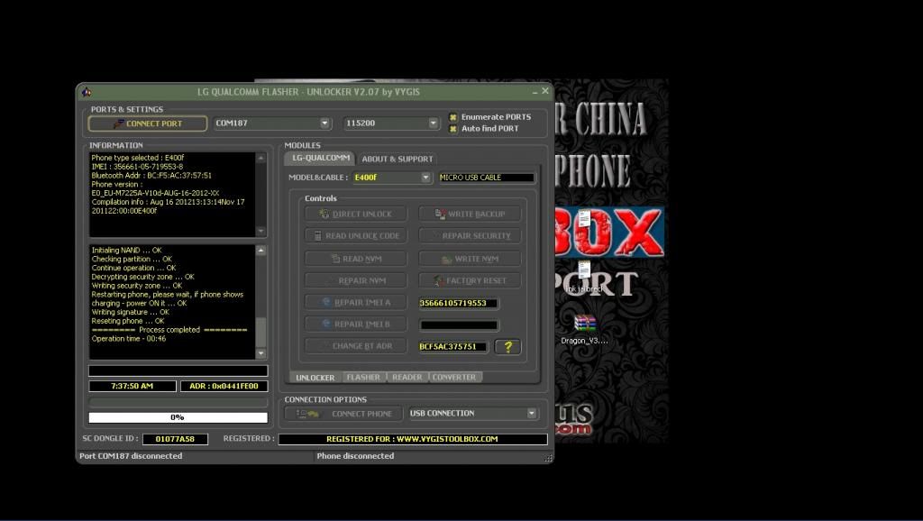Click the IMEI A field showing 35666105719553
The width and height of the screenshot is (923, 521).
(x=459, y=303)
